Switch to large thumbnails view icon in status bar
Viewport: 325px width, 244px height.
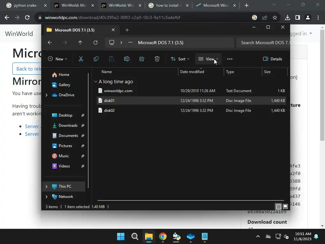285,207
